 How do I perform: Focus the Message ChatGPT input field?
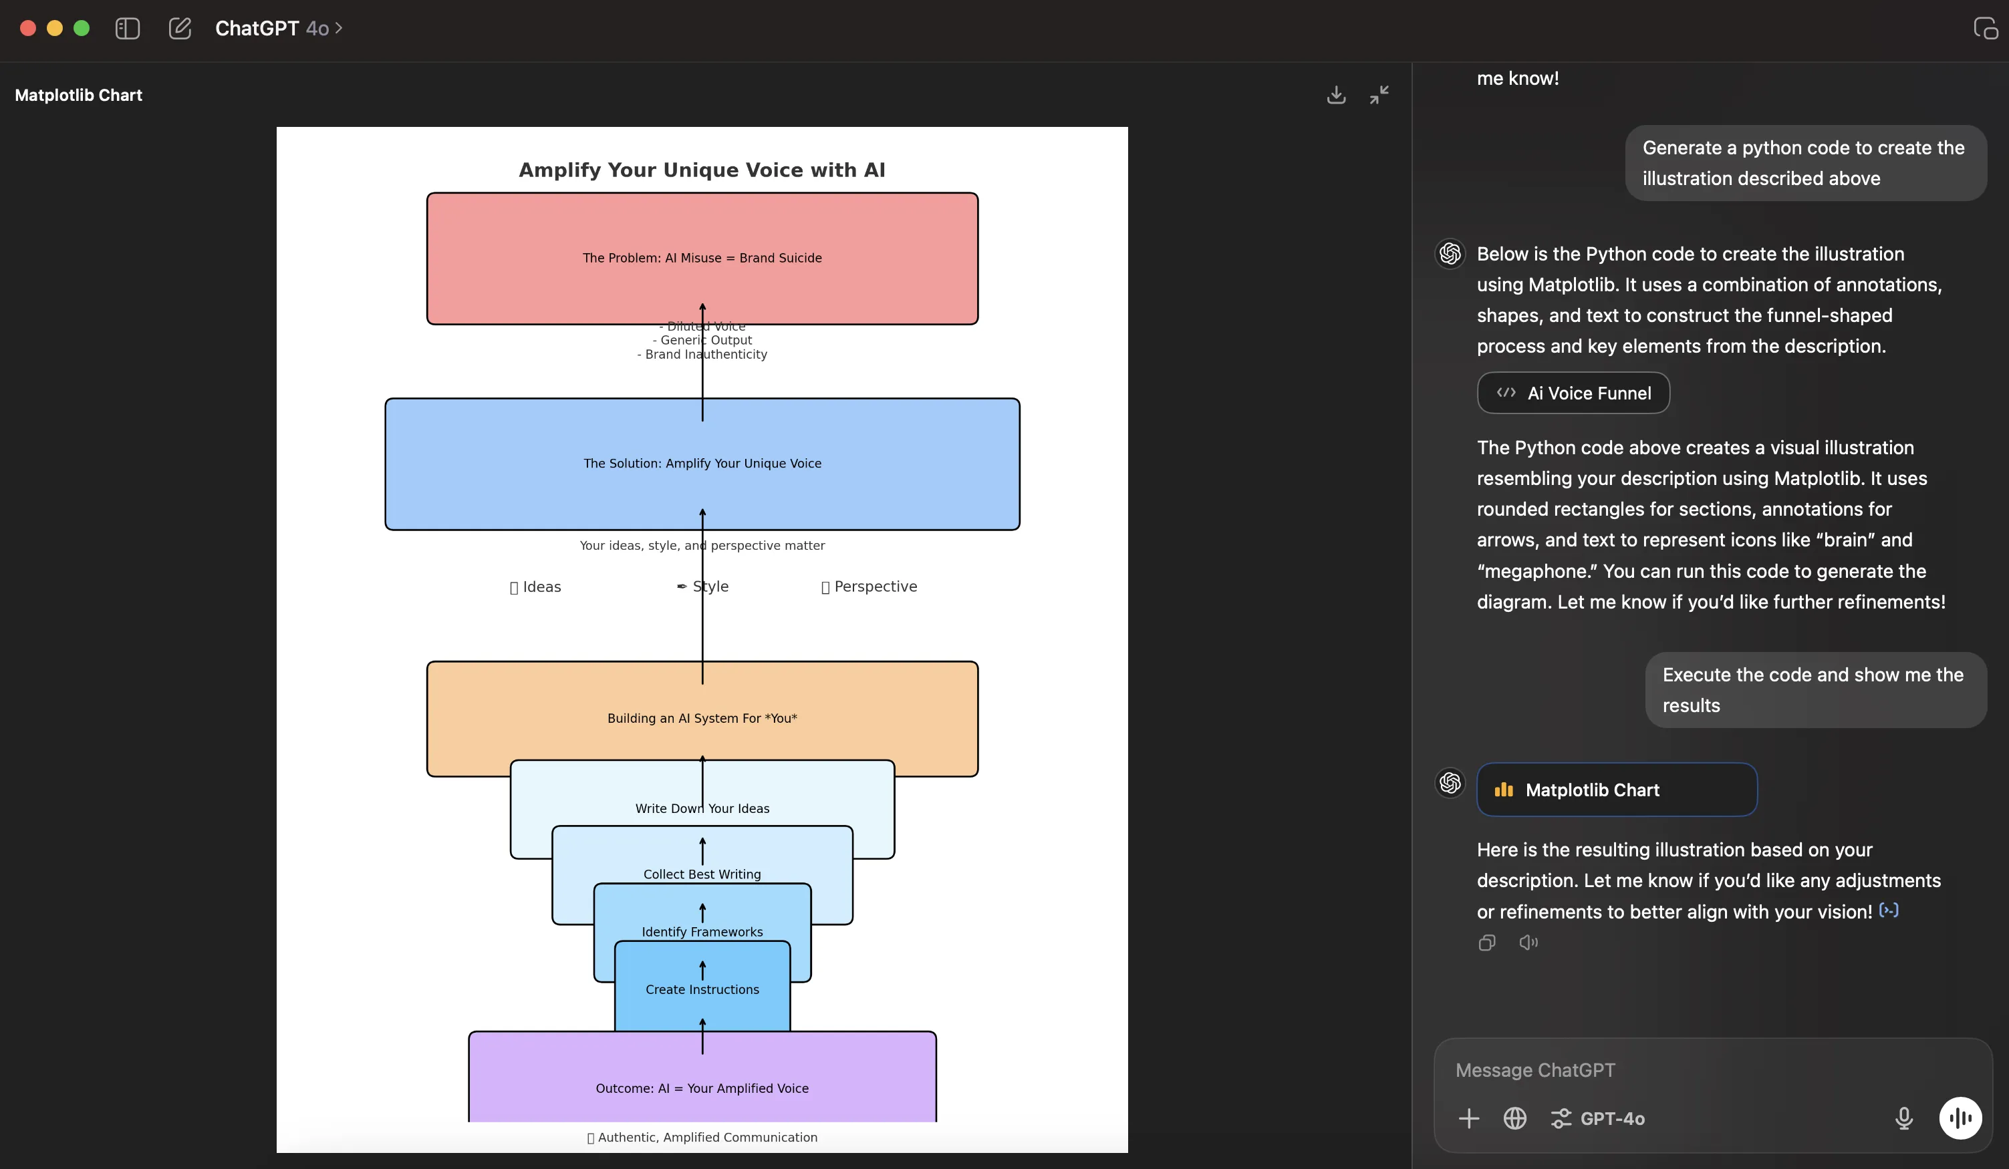[x=1674, y=1070]
